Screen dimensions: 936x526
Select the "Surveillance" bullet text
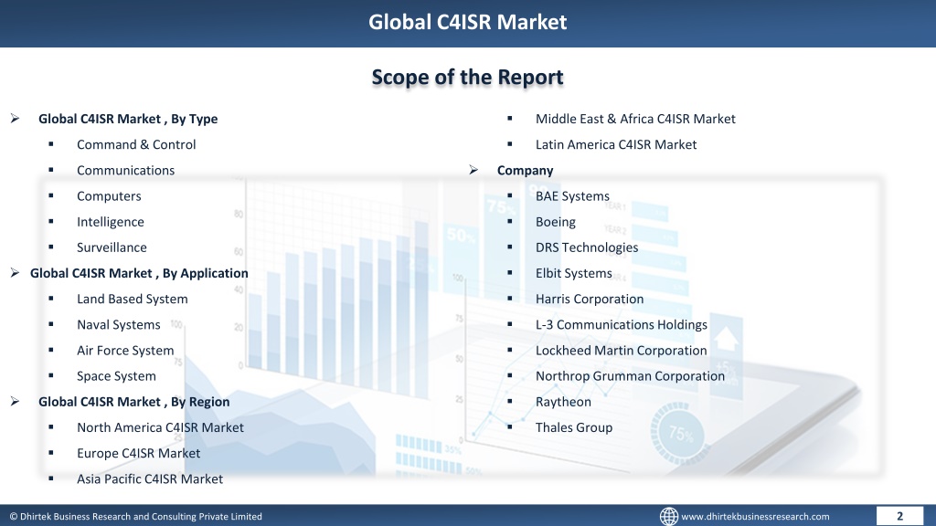point(112,247)
